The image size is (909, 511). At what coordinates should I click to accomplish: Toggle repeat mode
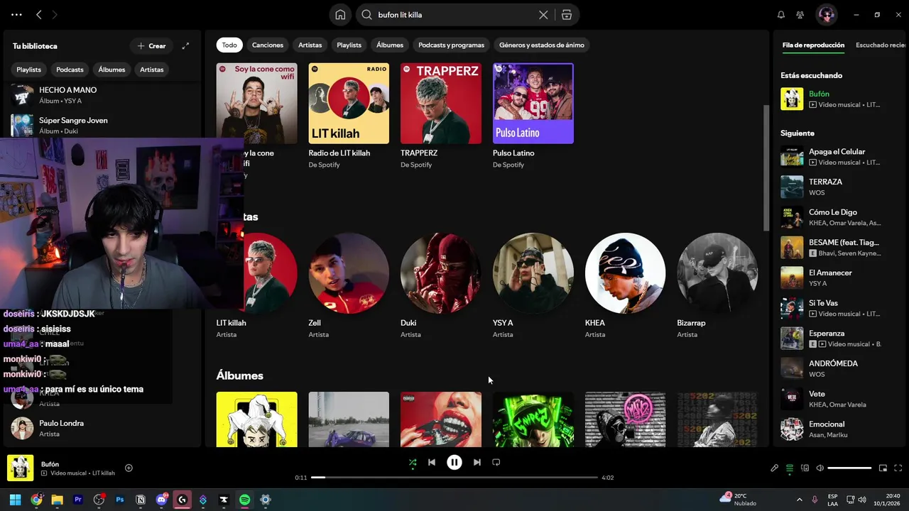click(x=496, y=462)
